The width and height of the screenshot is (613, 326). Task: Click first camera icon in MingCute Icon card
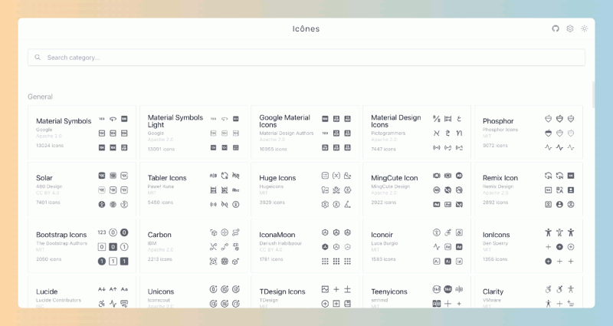click(x=437, y=176)
